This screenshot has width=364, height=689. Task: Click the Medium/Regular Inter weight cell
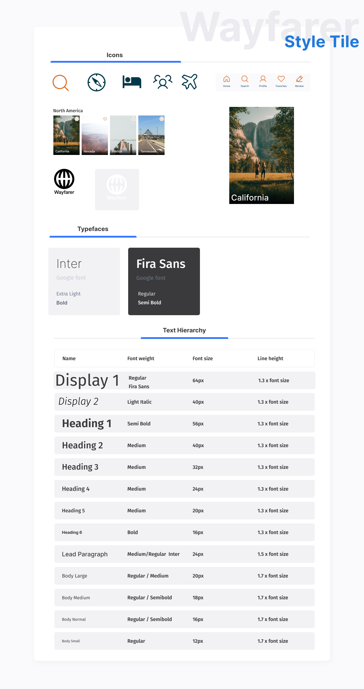pos(153,554)
